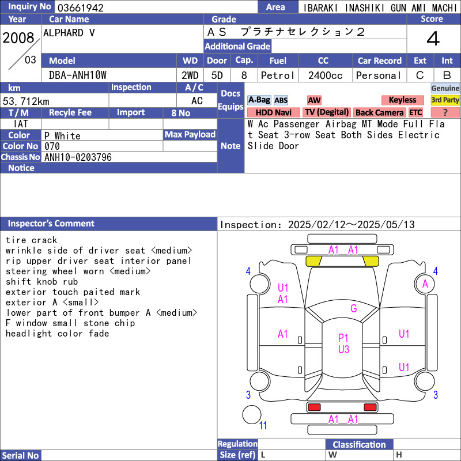
Task: Click the HDD Navi badge
Action: pos(273,112)
